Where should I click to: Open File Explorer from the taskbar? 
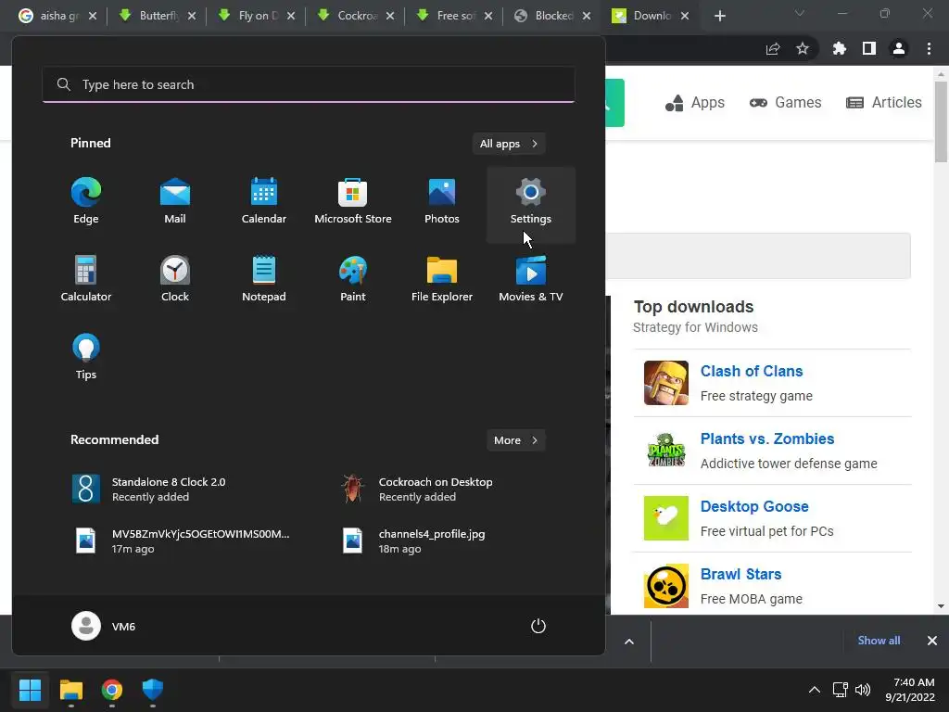[x=70, y=690]
